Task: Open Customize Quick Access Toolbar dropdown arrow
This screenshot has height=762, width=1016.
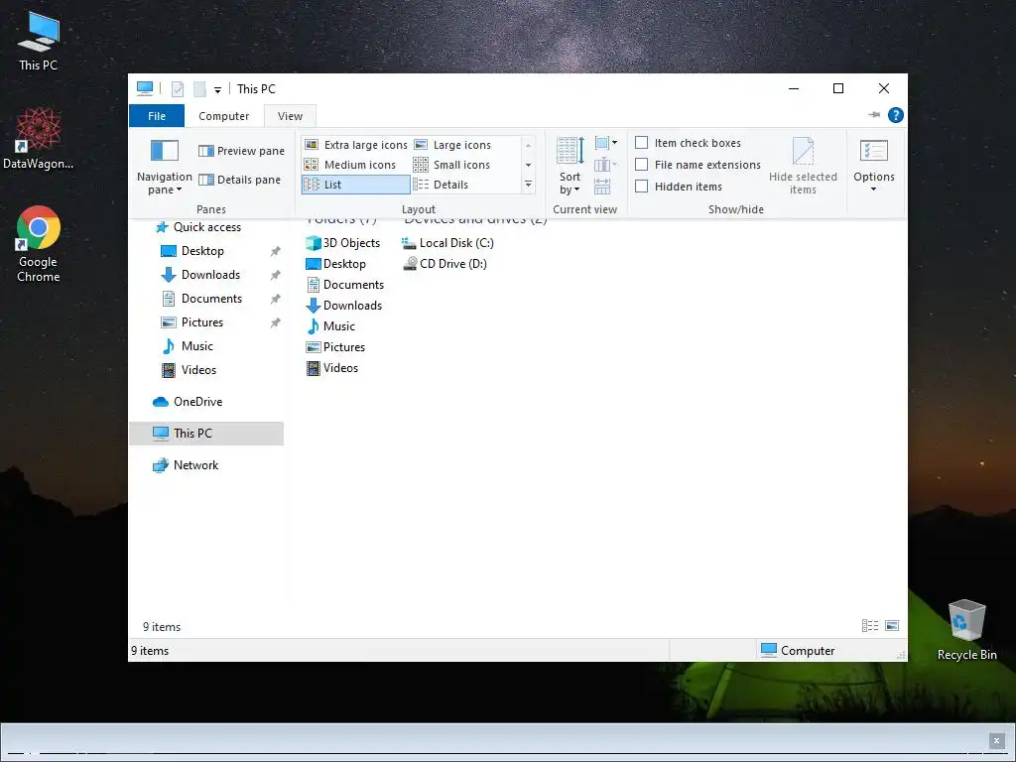Action: 217,89
